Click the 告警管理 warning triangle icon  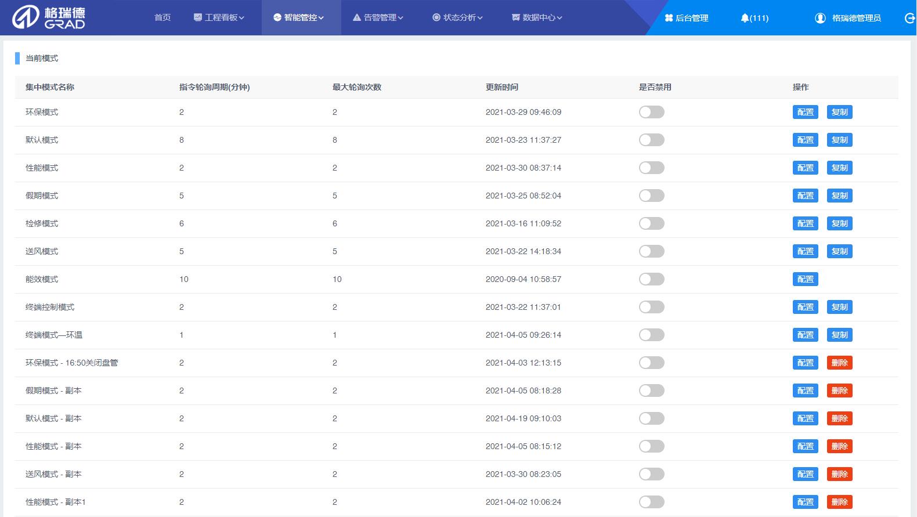tap(357, 17)
